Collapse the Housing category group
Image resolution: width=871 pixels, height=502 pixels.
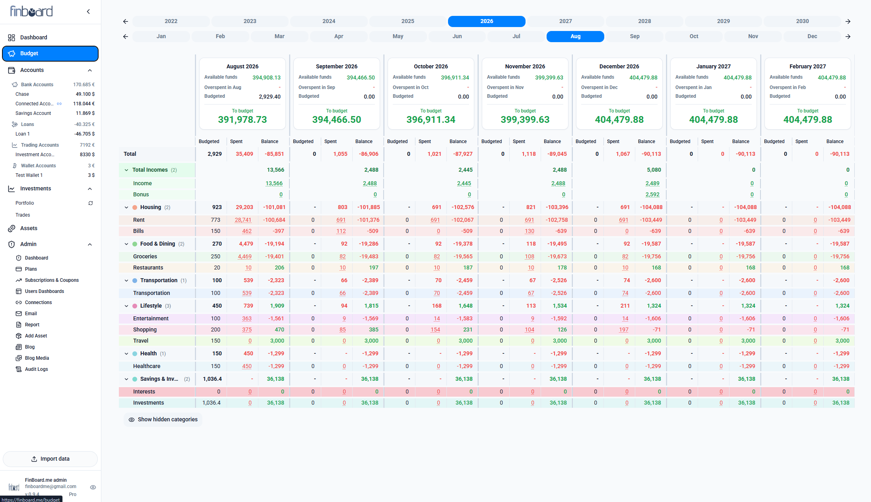coord(126,207)
